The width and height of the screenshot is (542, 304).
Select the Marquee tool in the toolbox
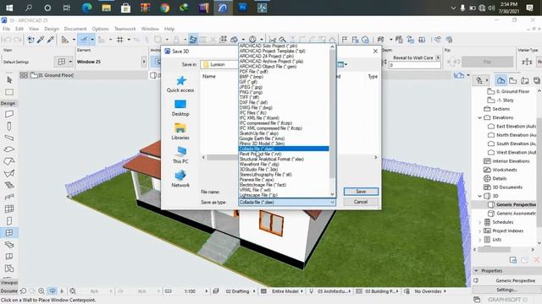(9, 92)
